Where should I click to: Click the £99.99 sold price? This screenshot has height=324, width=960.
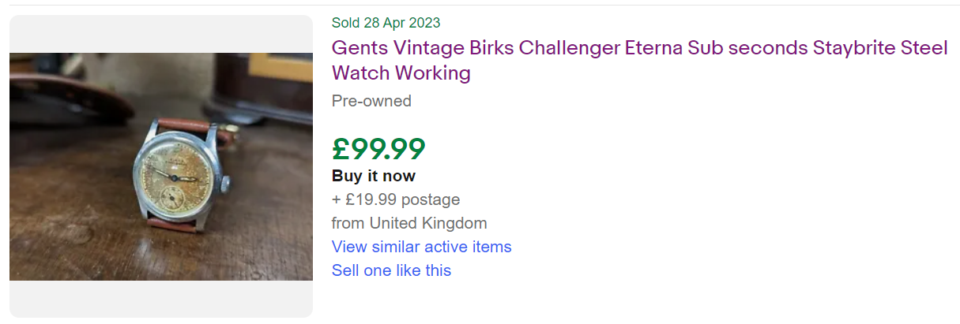pyautogui.click(x=378, y=148)
